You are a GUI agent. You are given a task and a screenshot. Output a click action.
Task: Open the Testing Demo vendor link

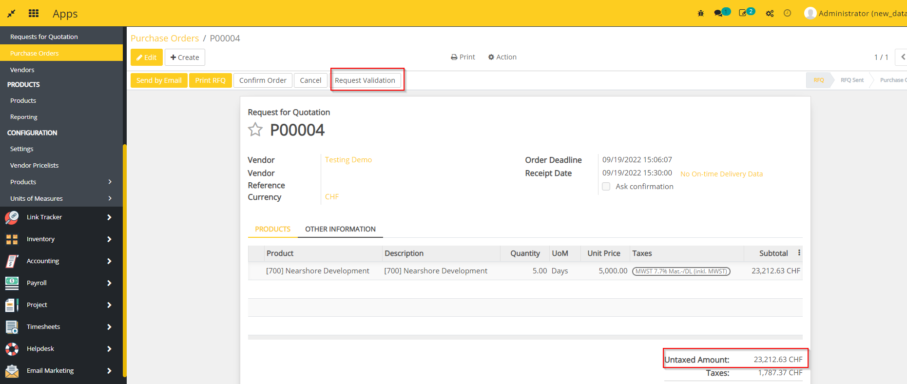click(348, 160)
